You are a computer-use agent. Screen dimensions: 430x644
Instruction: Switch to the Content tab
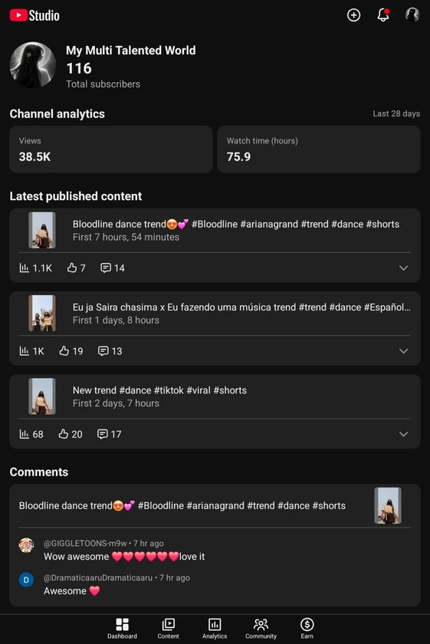pos(168,629)
